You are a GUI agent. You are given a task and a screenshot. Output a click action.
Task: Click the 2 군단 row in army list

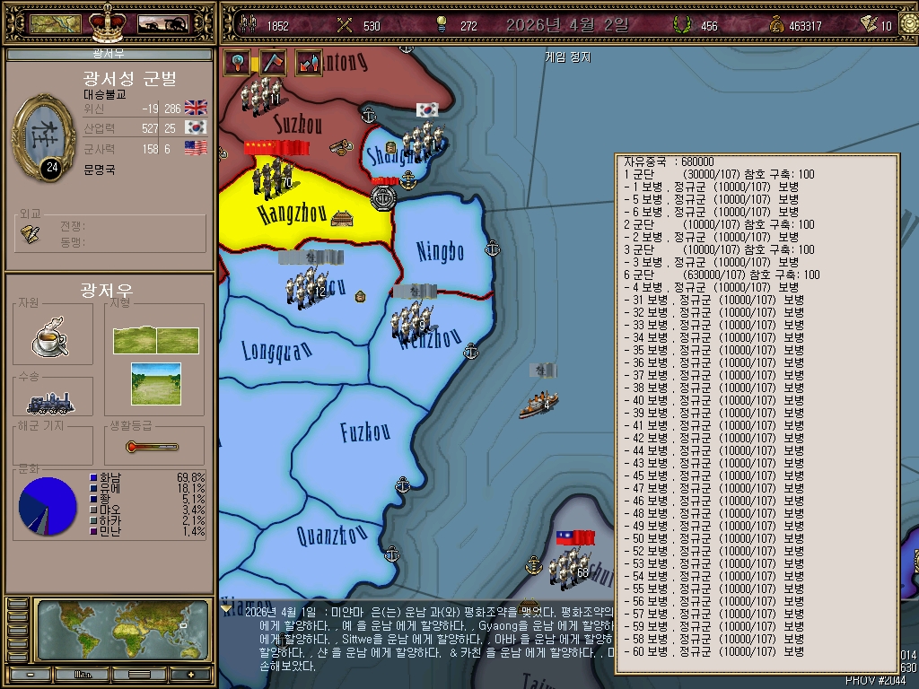(x=719, y=224)
